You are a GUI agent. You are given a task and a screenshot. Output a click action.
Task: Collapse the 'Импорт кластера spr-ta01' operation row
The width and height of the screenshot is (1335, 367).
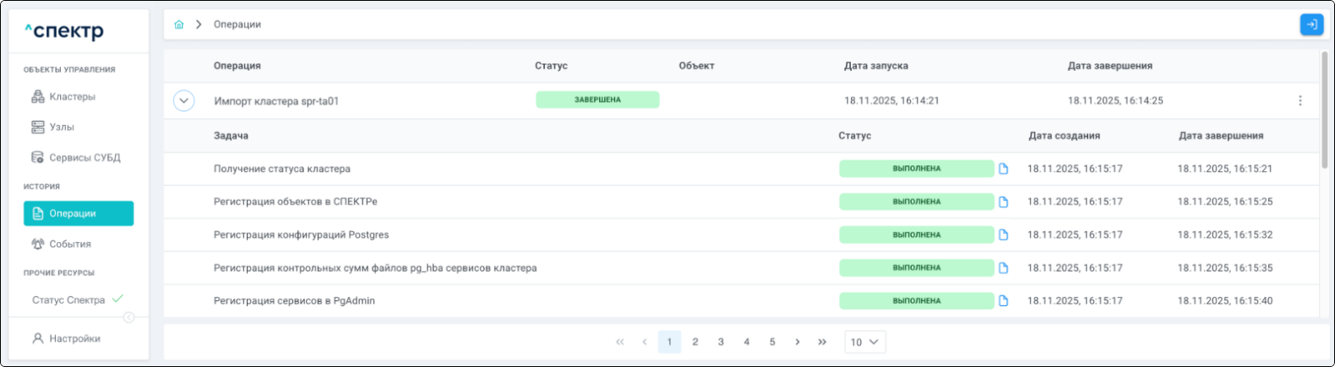tap(184, 100)
